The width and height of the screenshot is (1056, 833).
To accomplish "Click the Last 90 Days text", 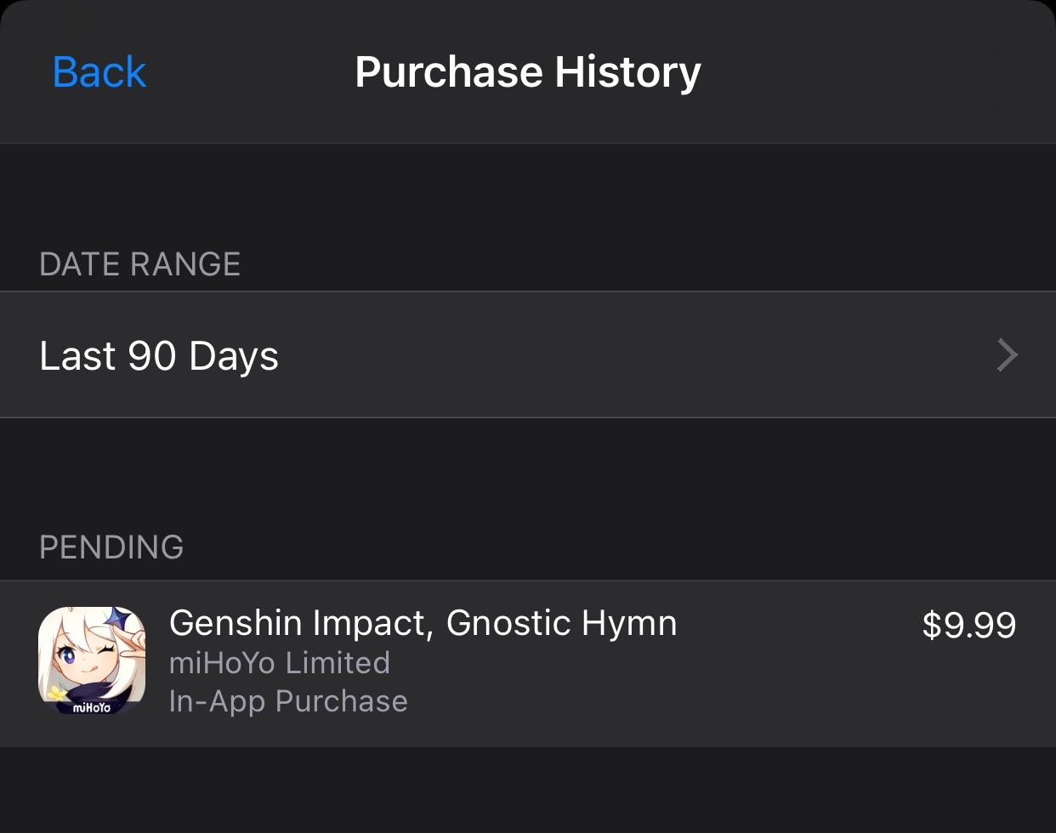I will point(158,355).
